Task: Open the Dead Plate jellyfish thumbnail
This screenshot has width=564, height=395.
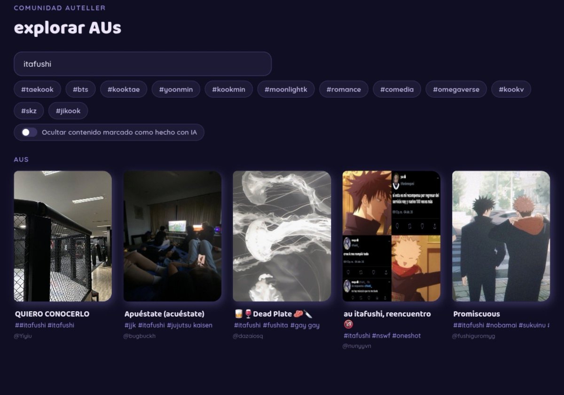Action: click(282, 236)
